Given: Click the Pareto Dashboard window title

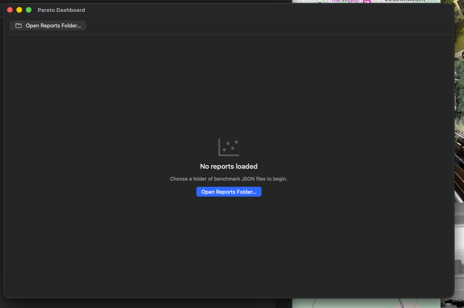Looking at the screenshot, I should point(61,10).
